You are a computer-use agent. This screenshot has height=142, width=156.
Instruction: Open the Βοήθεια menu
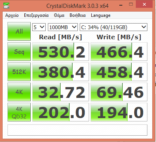pos(78,15)
